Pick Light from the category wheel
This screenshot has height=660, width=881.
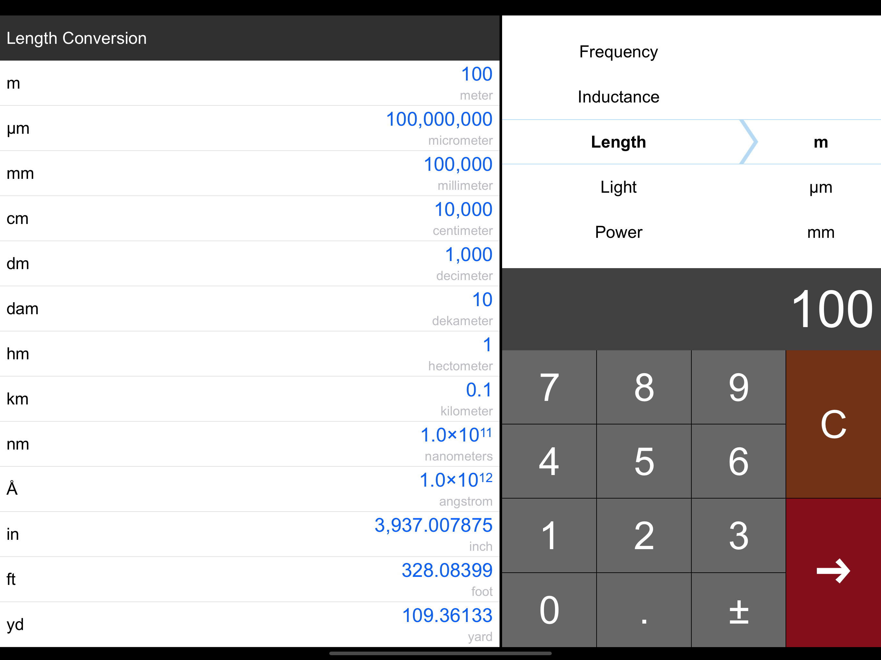coord(618,187)
